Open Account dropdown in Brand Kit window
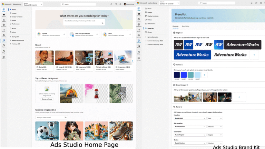265x149 pixels. point(169,3)
